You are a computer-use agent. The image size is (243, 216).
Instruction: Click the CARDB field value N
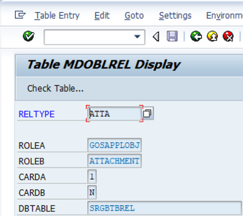92,192
